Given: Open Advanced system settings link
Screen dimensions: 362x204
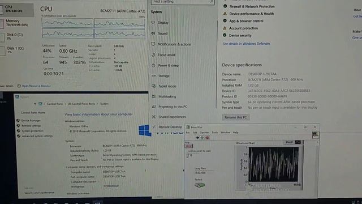Looking at the screenshot, I should click(x=37, y=136).
